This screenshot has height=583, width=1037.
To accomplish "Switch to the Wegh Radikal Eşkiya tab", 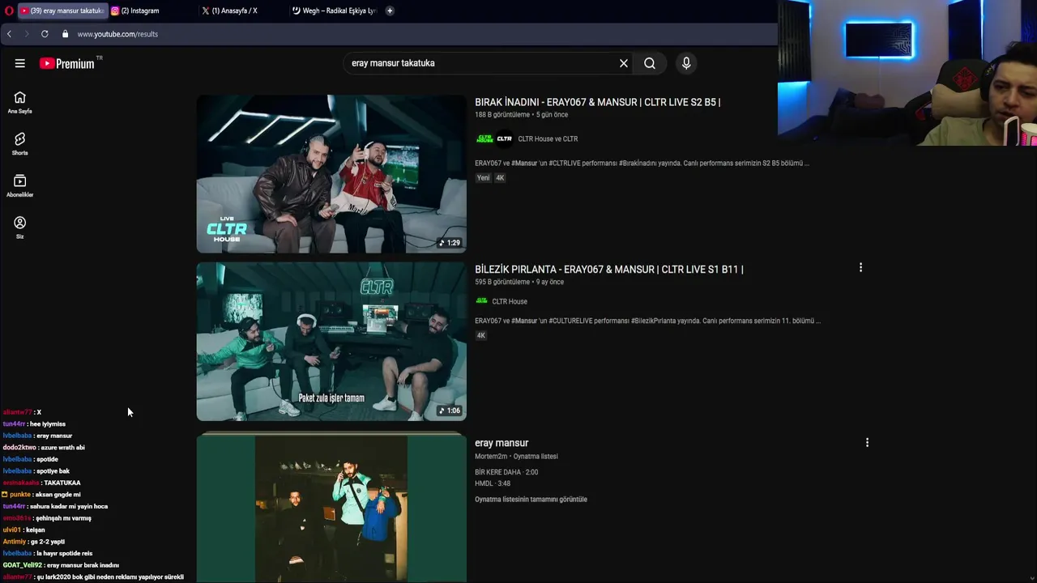I will point(334,11).
